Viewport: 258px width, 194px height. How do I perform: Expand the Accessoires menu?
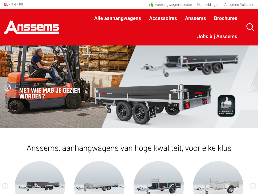click(x=163, y=18)
